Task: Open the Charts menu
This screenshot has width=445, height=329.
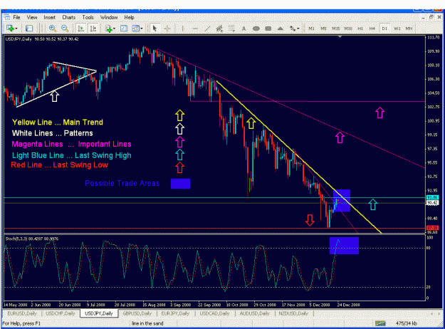Action: pyautogui.click(x=68, y=17)
